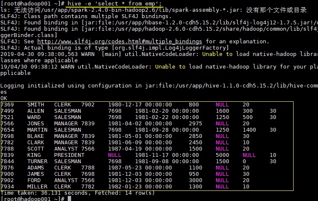Click the ANALYST job in SCOTT's row
Image resolution: width=318 pixels, height=201 pixels.
coord(66,149)
